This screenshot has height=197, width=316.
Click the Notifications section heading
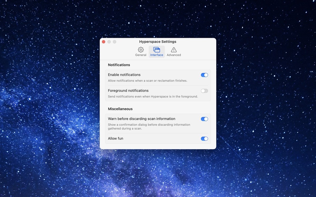tap(119, 65)
